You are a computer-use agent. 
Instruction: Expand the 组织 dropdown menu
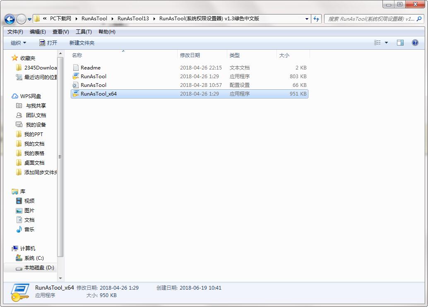pyautogui.click(x=18, y=43)
